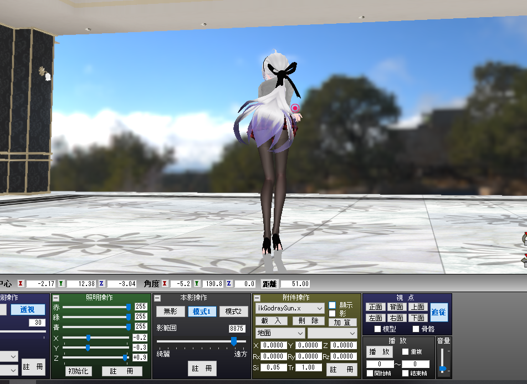Toggle the 影 accessory shadow checkbox
This screenshot has width=527, height=384.
tap(332, 314)
